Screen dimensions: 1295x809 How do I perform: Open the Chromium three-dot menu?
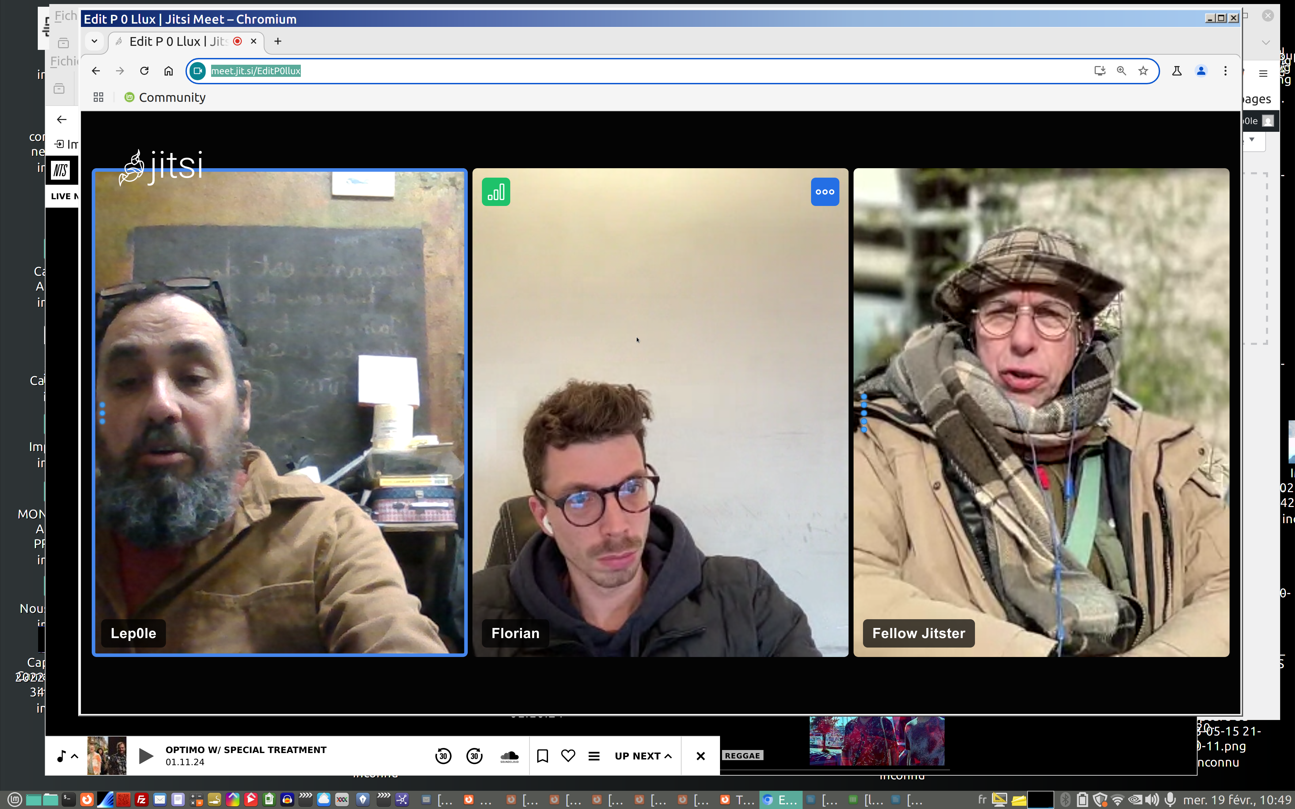pyautogui.click(x=1225, y=71)
